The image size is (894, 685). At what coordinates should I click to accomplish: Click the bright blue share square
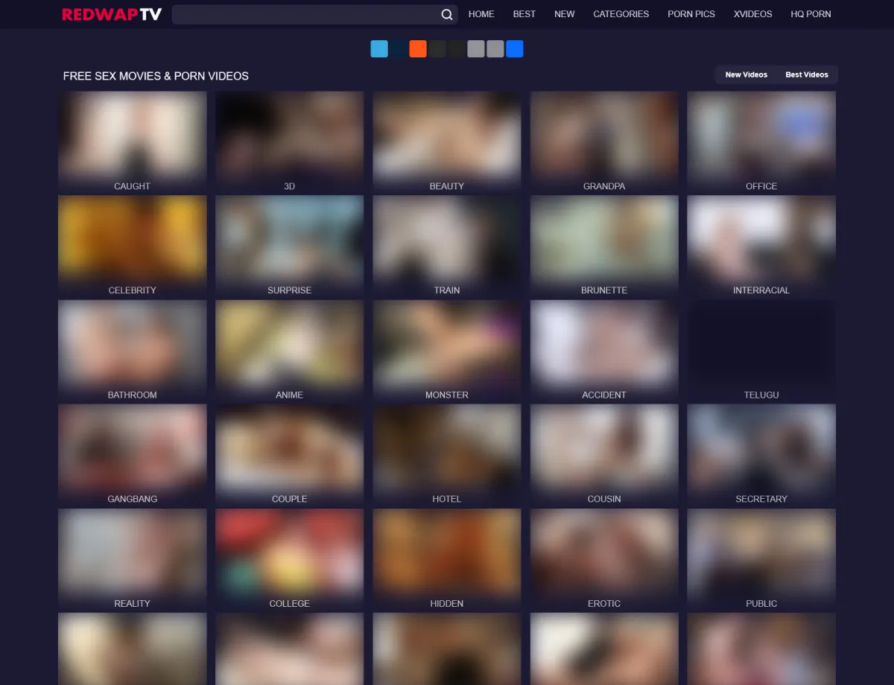515,49
